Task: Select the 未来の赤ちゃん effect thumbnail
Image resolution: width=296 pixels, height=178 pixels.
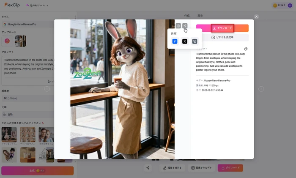Action: click(x=46, y=134)
